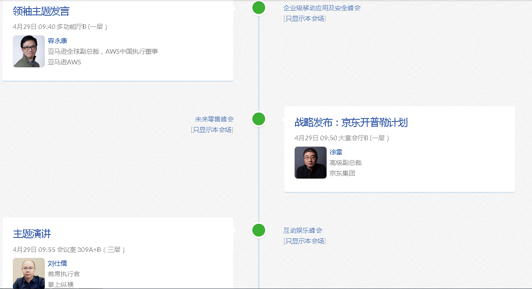Open speaker name link 徐雷
Viewport: 532px width, 289px height.
coord(336,152)
